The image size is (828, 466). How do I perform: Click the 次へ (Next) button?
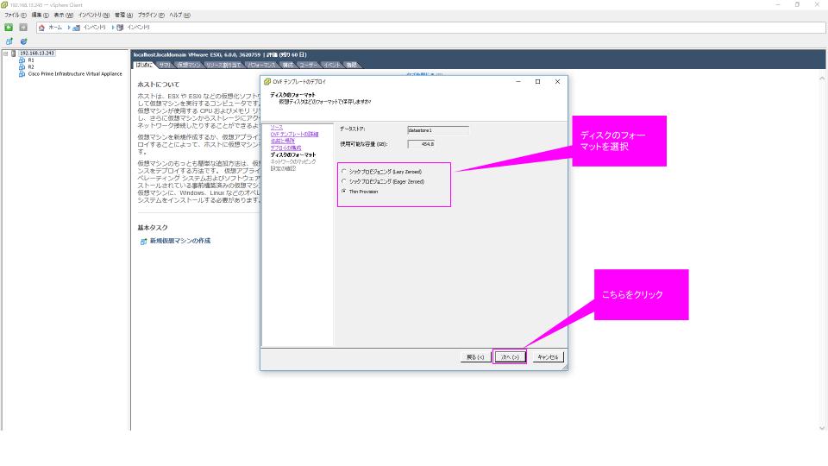(x=510, y=357)
